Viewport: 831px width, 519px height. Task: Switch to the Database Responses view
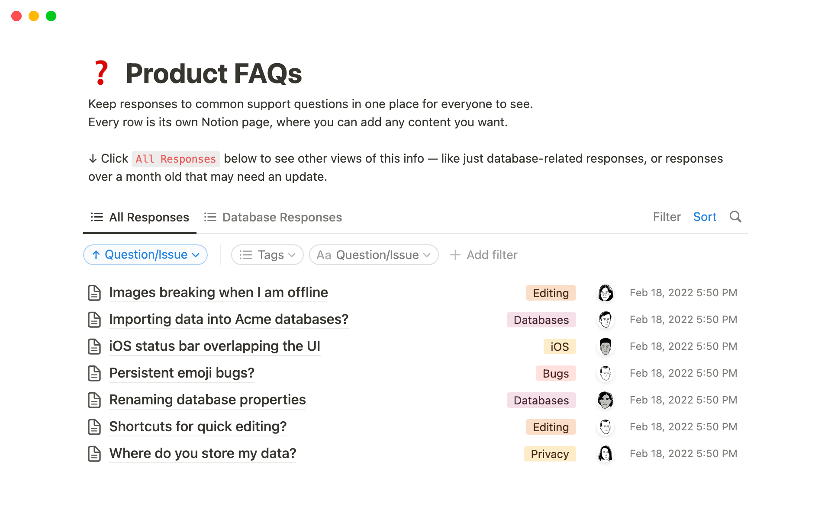282,217
